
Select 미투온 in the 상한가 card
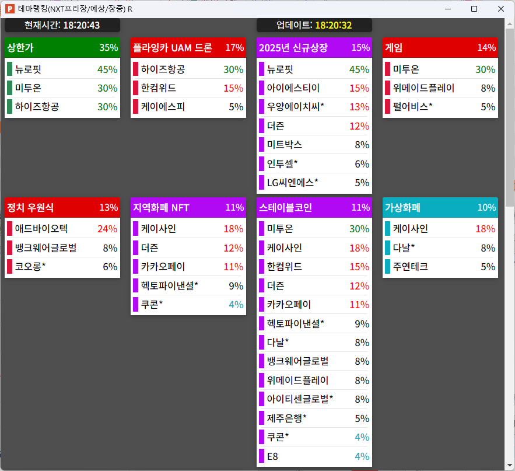[x=62, y=88]
